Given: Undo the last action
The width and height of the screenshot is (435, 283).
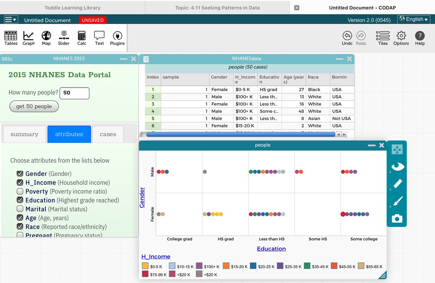Looking at the screenshot, I should [347, 38].
